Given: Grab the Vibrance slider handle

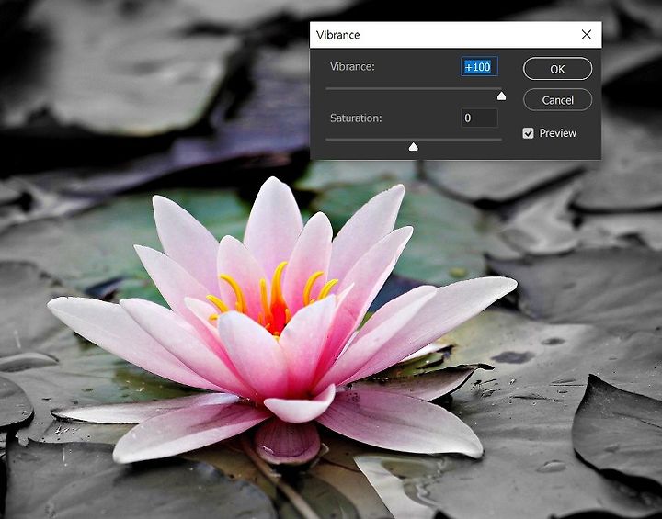Looking at the screenshot, I should pos(501,96).
